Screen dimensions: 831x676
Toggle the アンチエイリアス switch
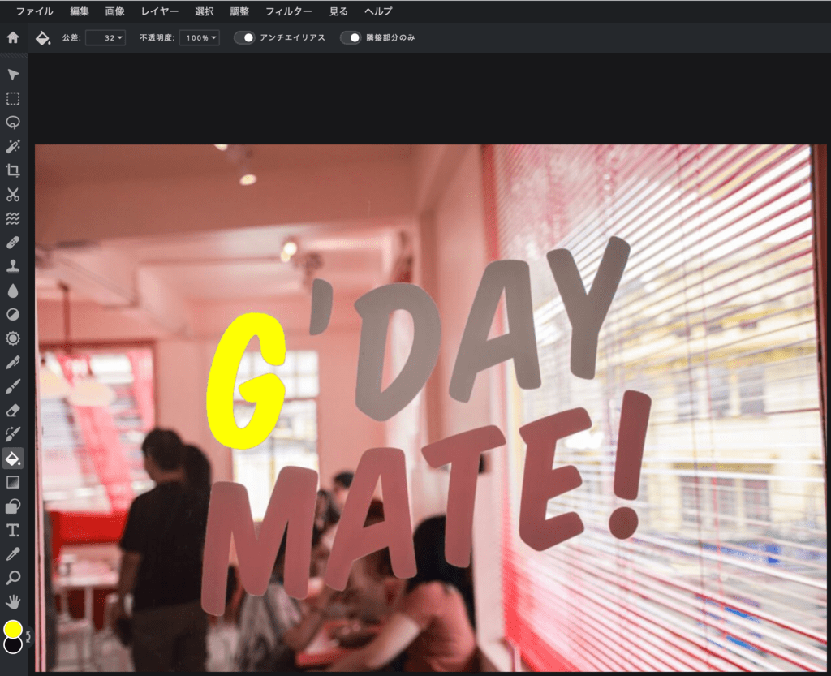(x=244, y=37)
